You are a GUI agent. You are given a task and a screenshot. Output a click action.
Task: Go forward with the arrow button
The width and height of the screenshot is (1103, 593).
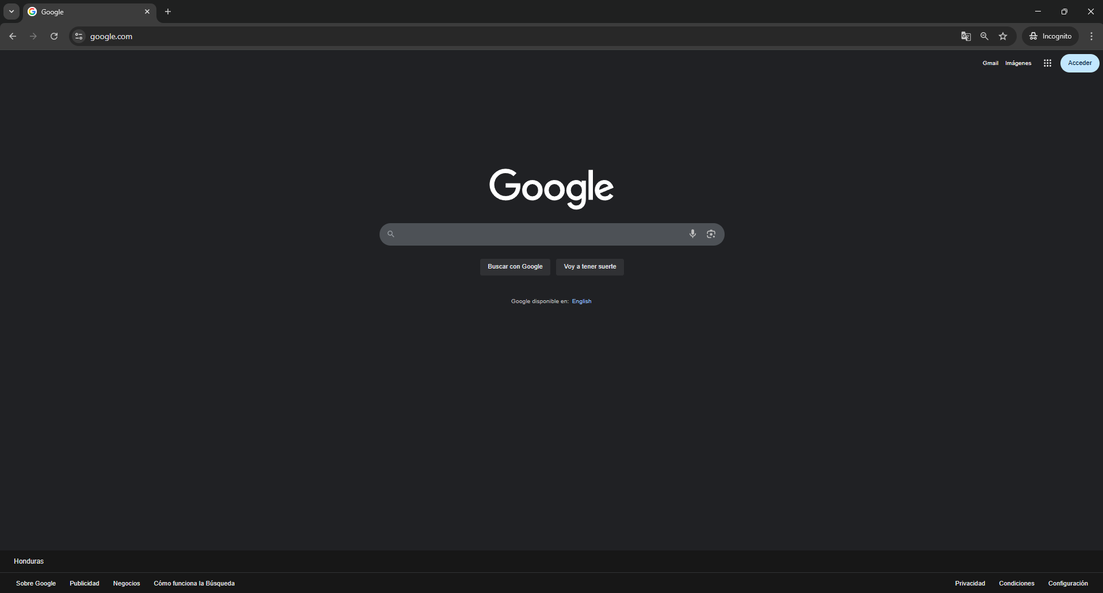(33, 36)
